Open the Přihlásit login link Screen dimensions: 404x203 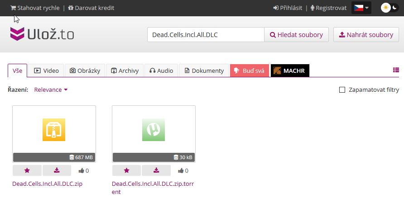point(288,8)
